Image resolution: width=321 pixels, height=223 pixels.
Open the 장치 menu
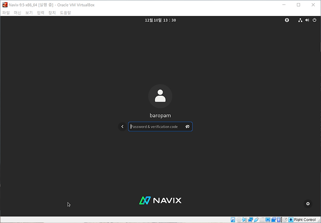point(52,13)
